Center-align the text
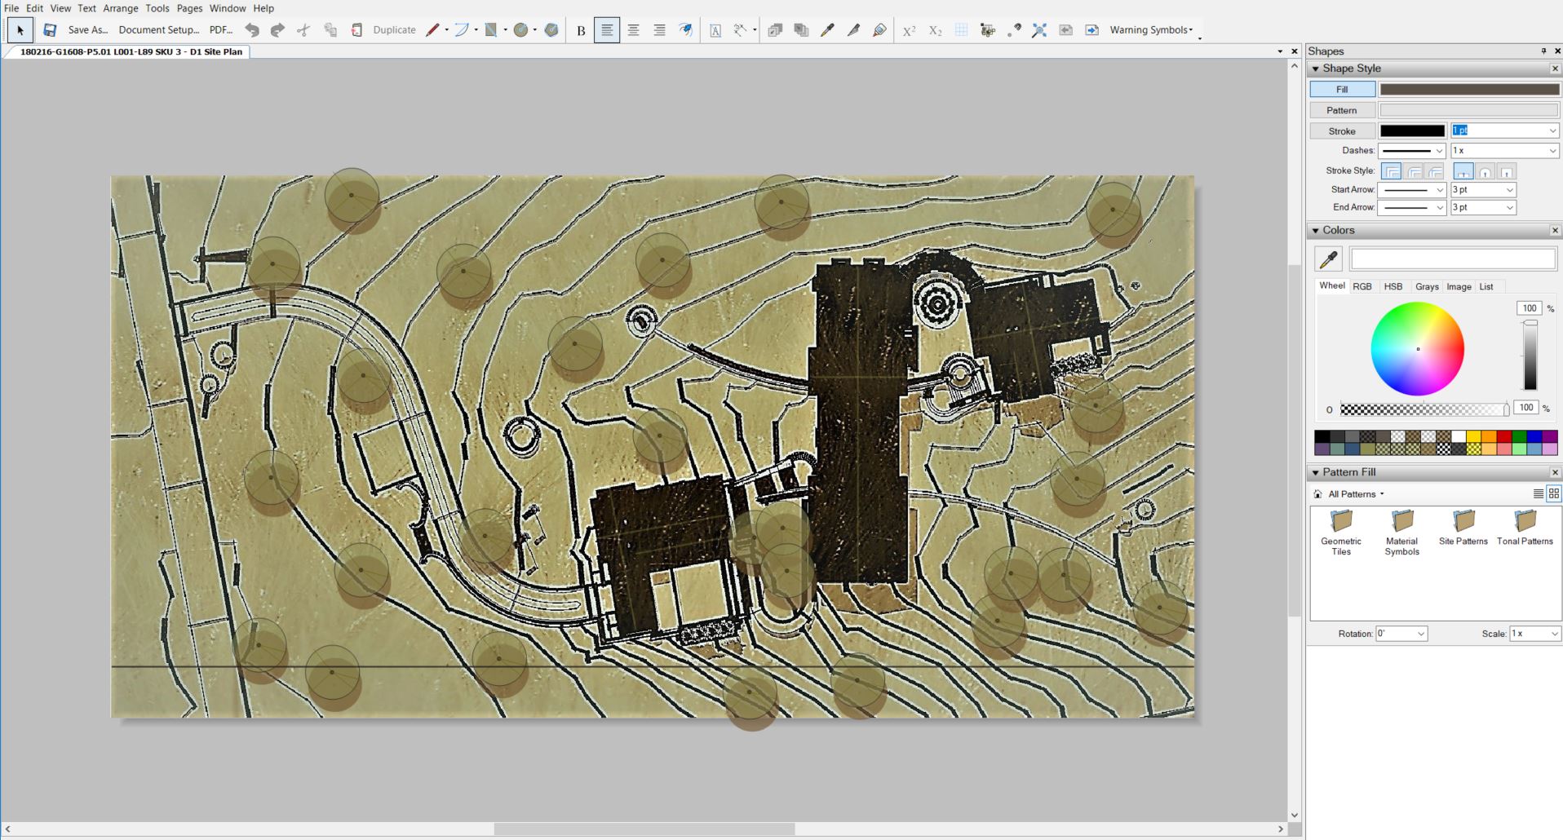1563x840 pixels. click(x=633, y=30)
